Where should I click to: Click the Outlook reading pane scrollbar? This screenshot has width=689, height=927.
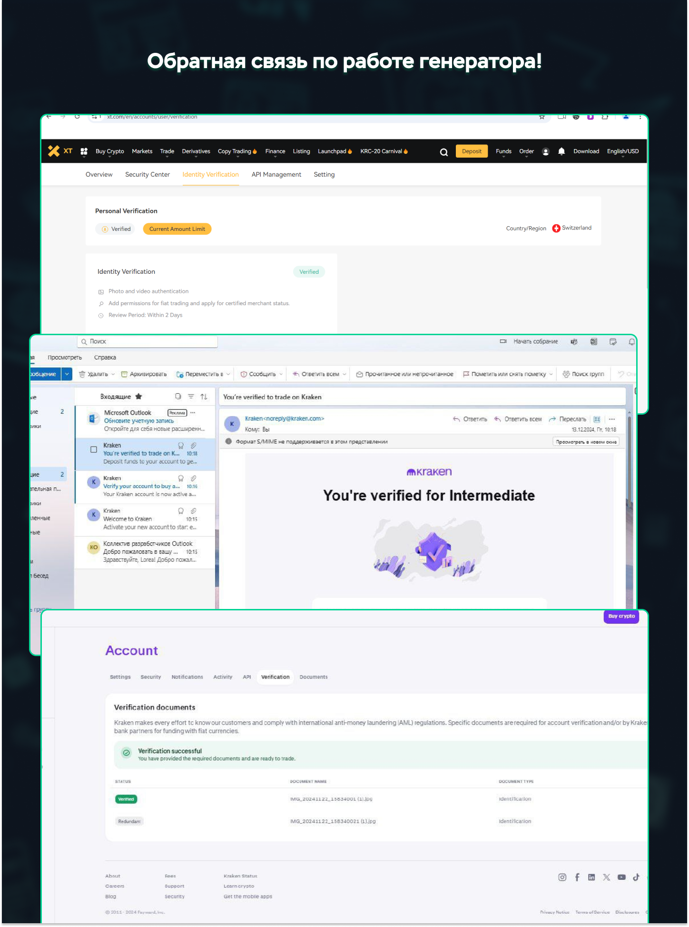coord(630,476)
